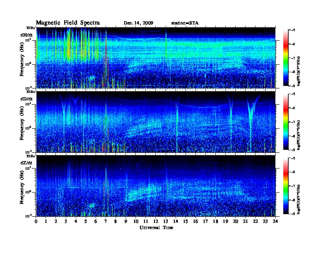Click hour 11 on the Universal Time axis

[x=146, y=221]
